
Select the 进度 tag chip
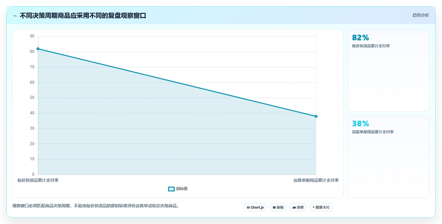click(298, 207)
